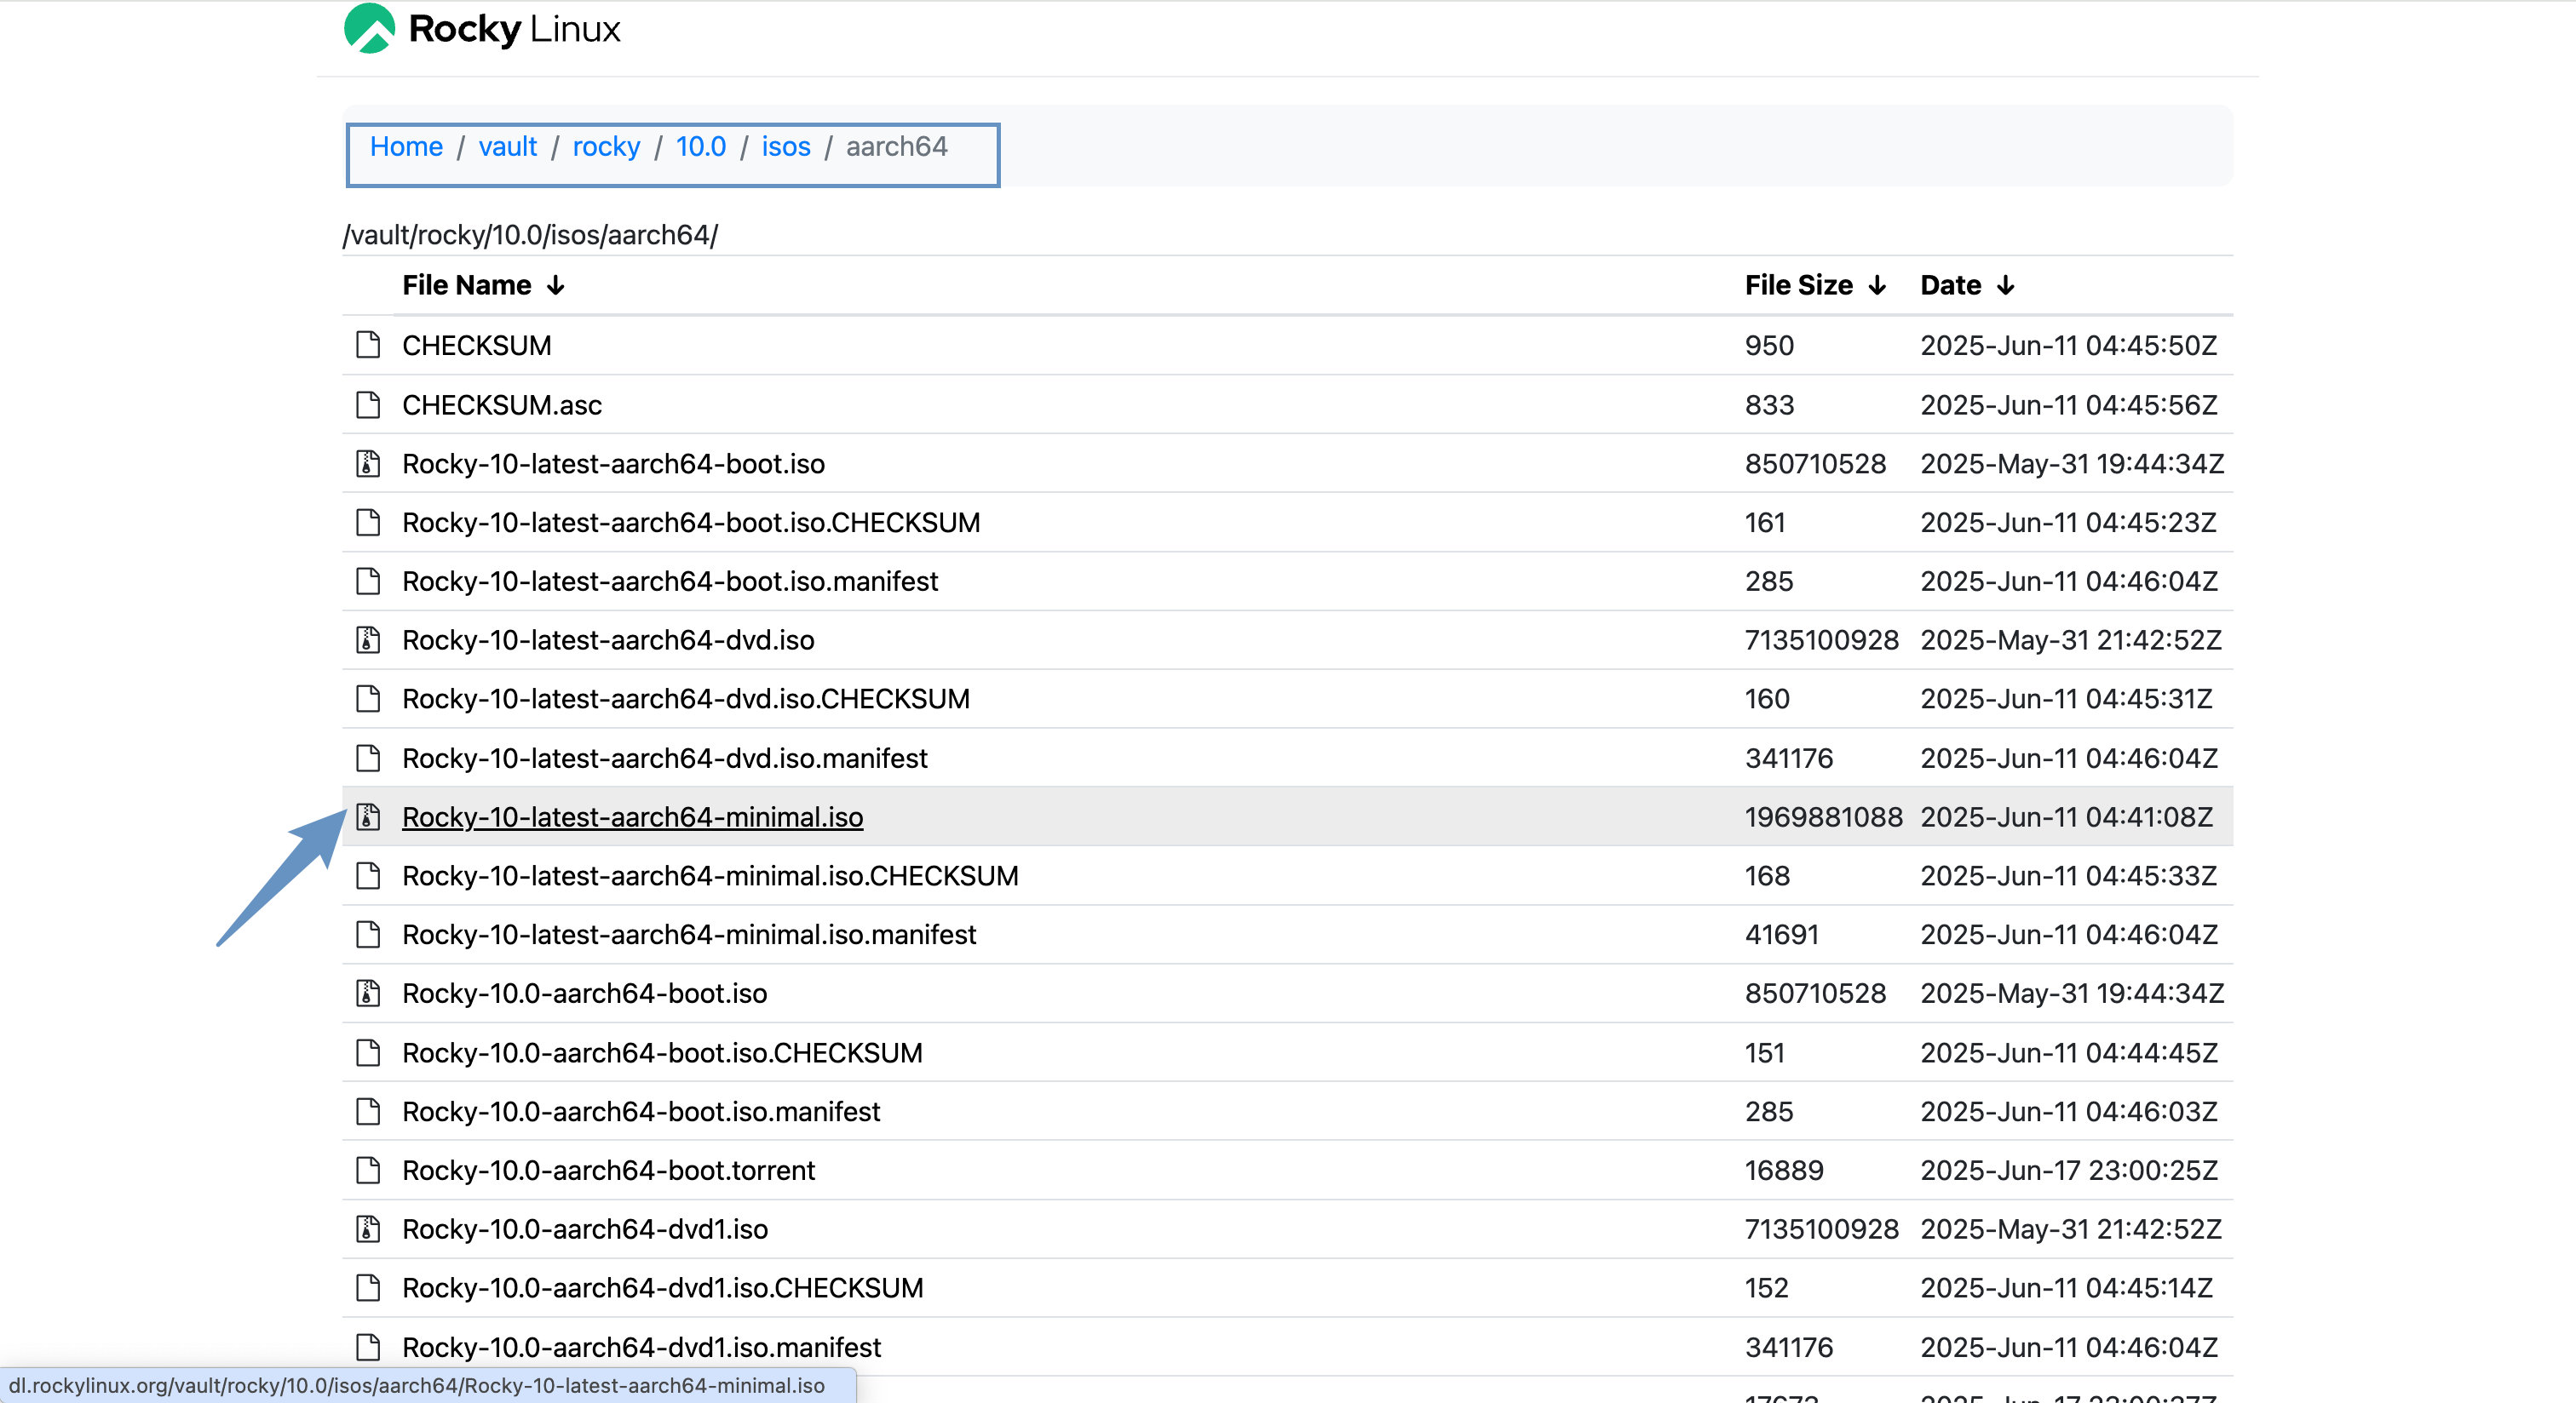
Task: Sort by Date using its arrow
Action: tap(2005, 286)
